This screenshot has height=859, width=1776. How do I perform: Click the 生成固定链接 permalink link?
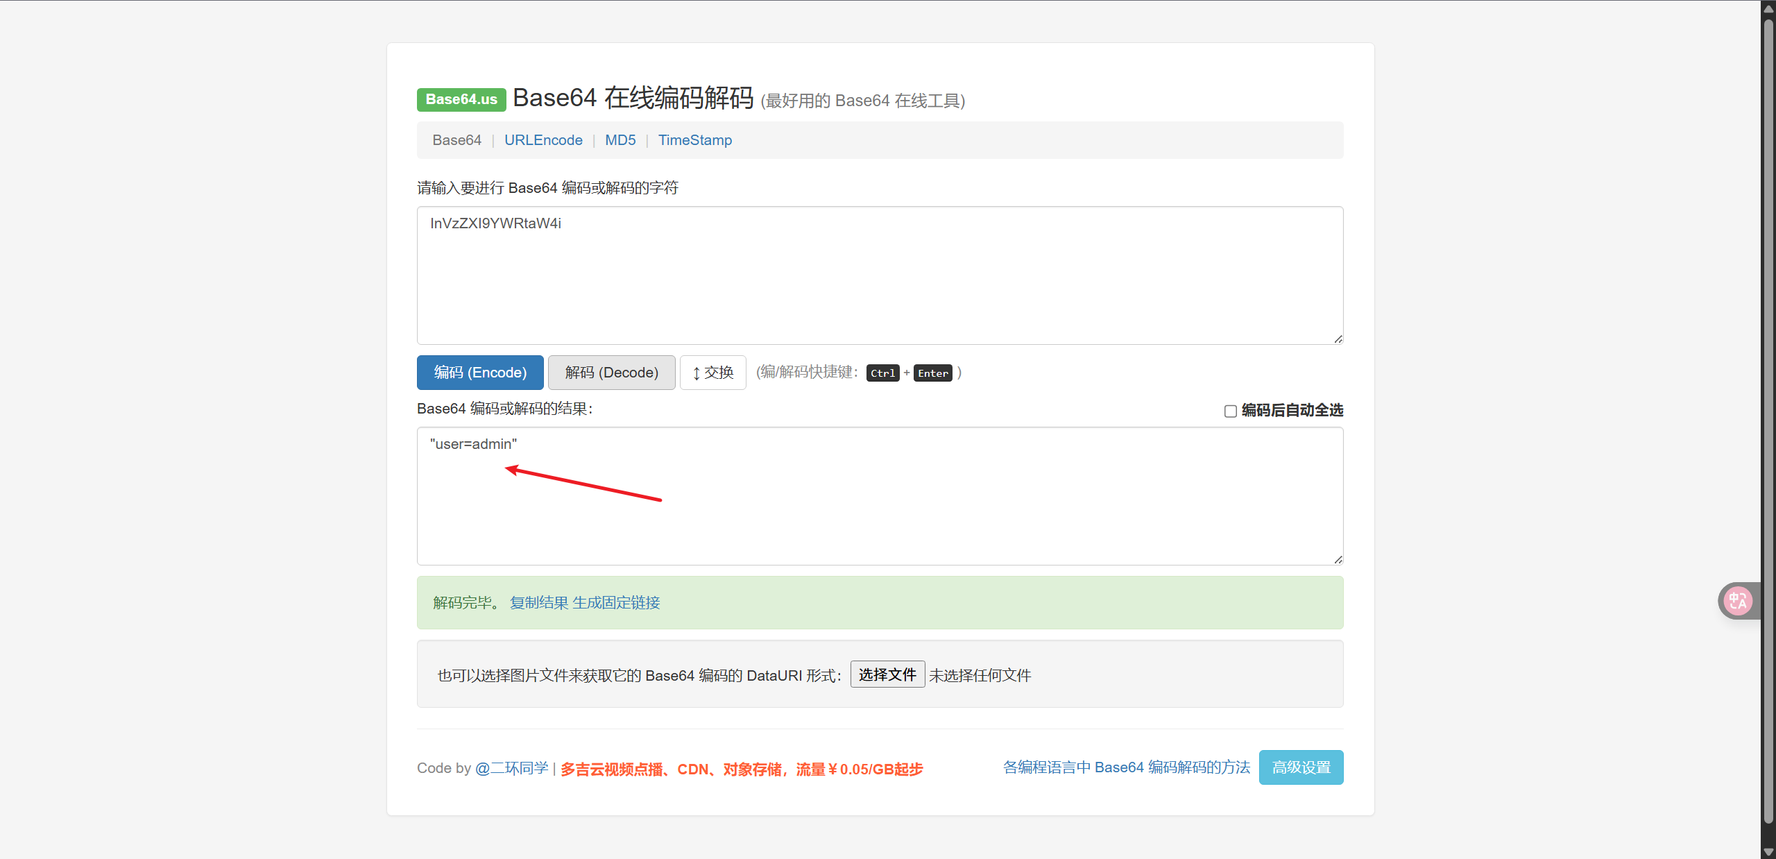[616, 602]
